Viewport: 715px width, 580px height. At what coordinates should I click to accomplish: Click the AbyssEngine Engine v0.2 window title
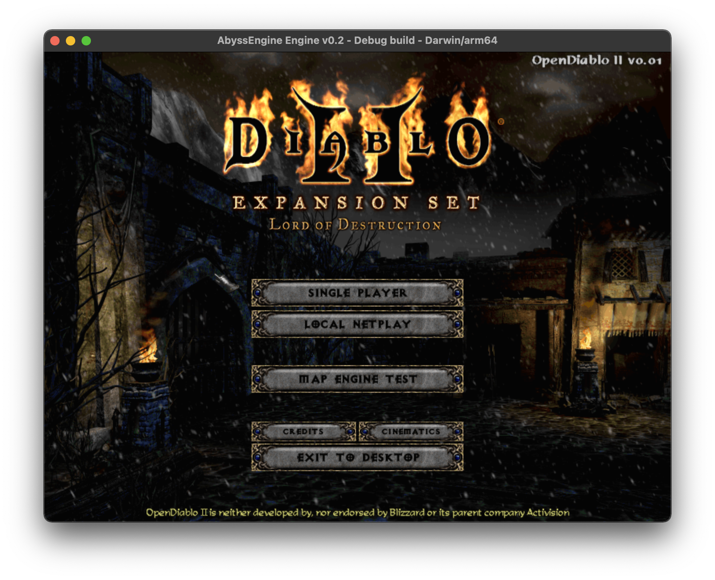click(x=357, y=40)
